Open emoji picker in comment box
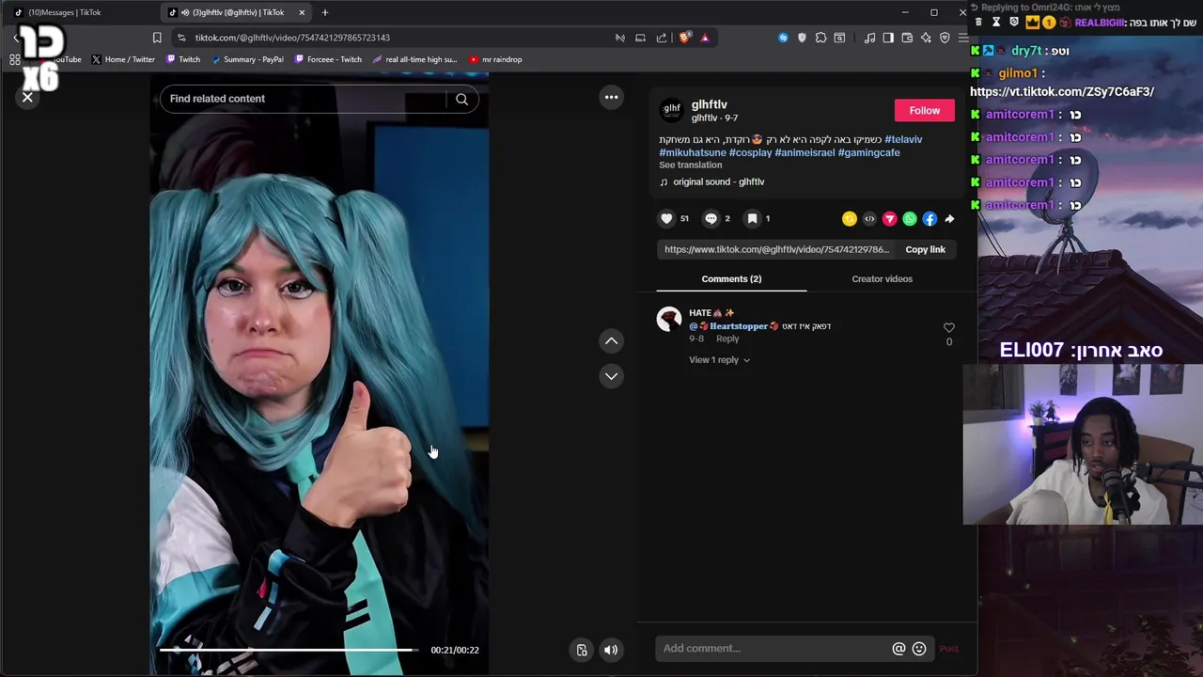The height and width of the screenshot is (677, 1203). (x=919, y=649)
